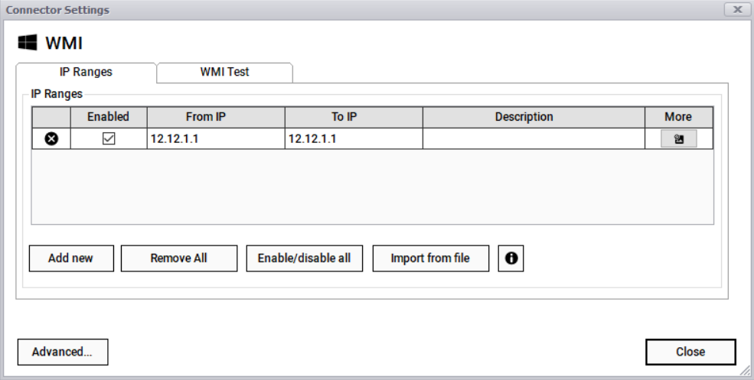Viewport: 754px width, 380px height.
Task: Click the To IP field showing 12.12.1.1
Action: [x=354, y=139]
